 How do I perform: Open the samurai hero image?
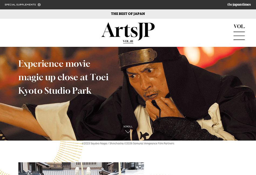128,93
